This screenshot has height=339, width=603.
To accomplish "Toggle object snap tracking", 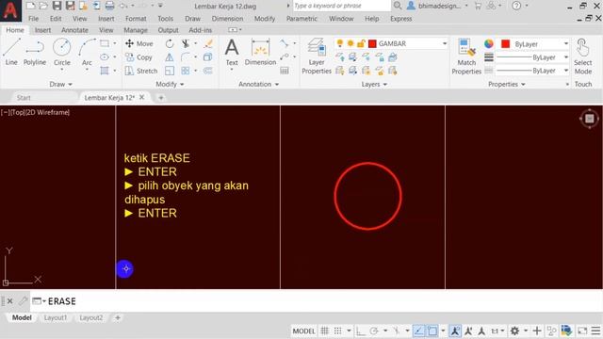I will pos(418,331).
